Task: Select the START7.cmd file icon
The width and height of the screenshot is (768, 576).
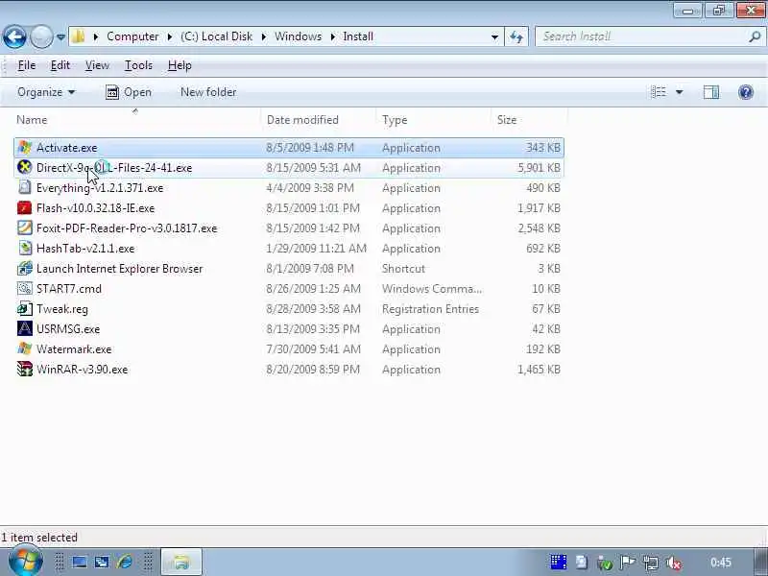Action: pyautogui.click(x=25, y=289)
